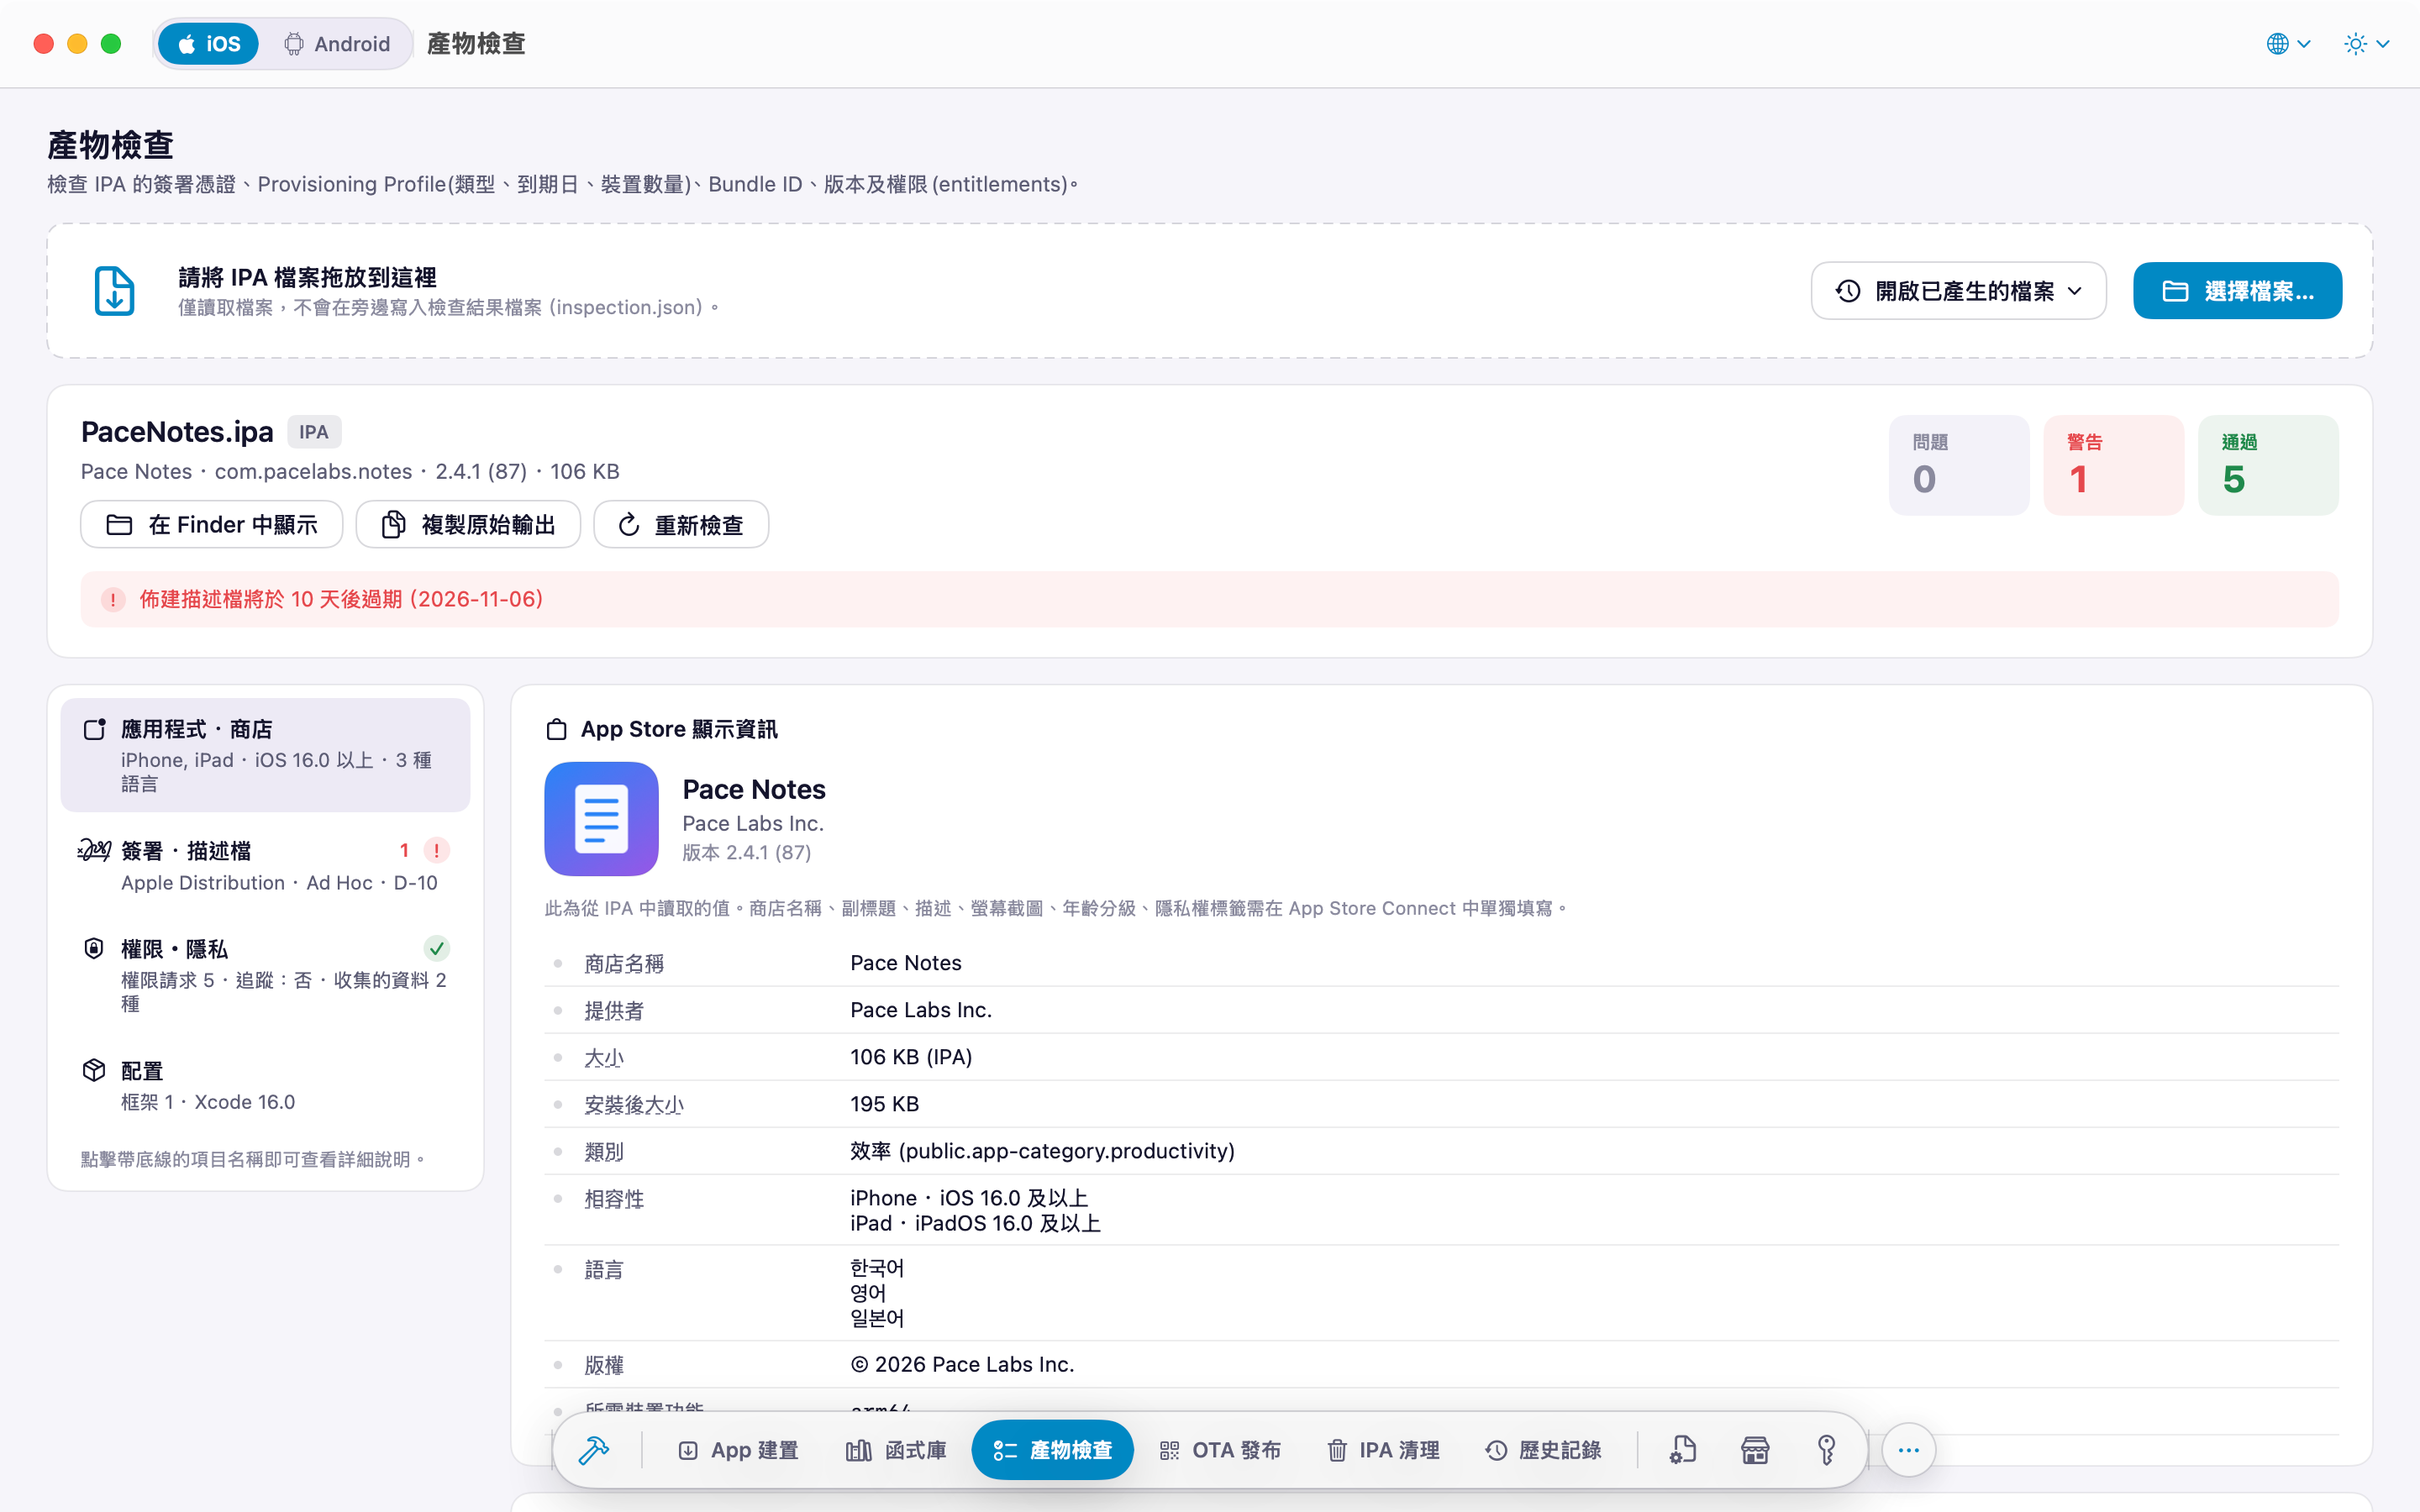
Task: Click the 警告 1 summary card
Action: click(x=2113, y=465)
